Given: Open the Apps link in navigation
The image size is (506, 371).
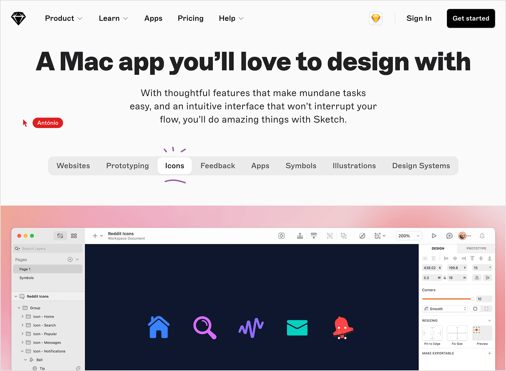Looking at the screenshot, I should coord(153,18).
